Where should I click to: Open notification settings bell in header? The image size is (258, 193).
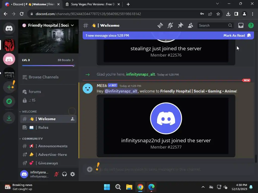coord(170,25)
